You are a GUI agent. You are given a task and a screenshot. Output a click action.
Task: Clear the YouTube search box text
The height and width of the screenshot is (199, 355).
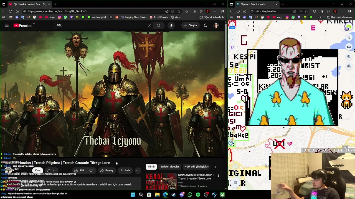click(150, 25)
